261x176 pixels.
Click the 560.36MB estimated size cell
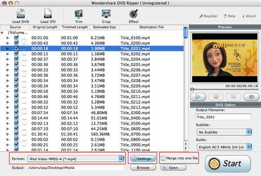tap(100, 134)
